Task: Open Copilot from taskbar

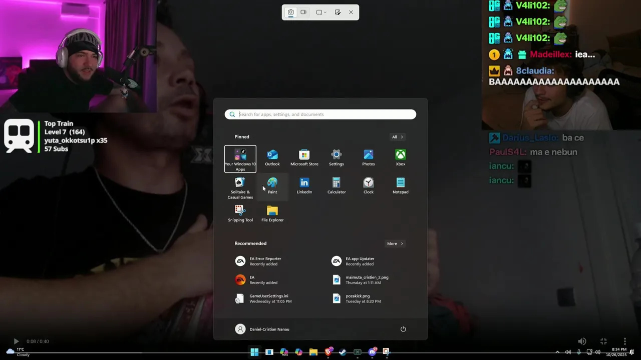Action: (299, 352)
